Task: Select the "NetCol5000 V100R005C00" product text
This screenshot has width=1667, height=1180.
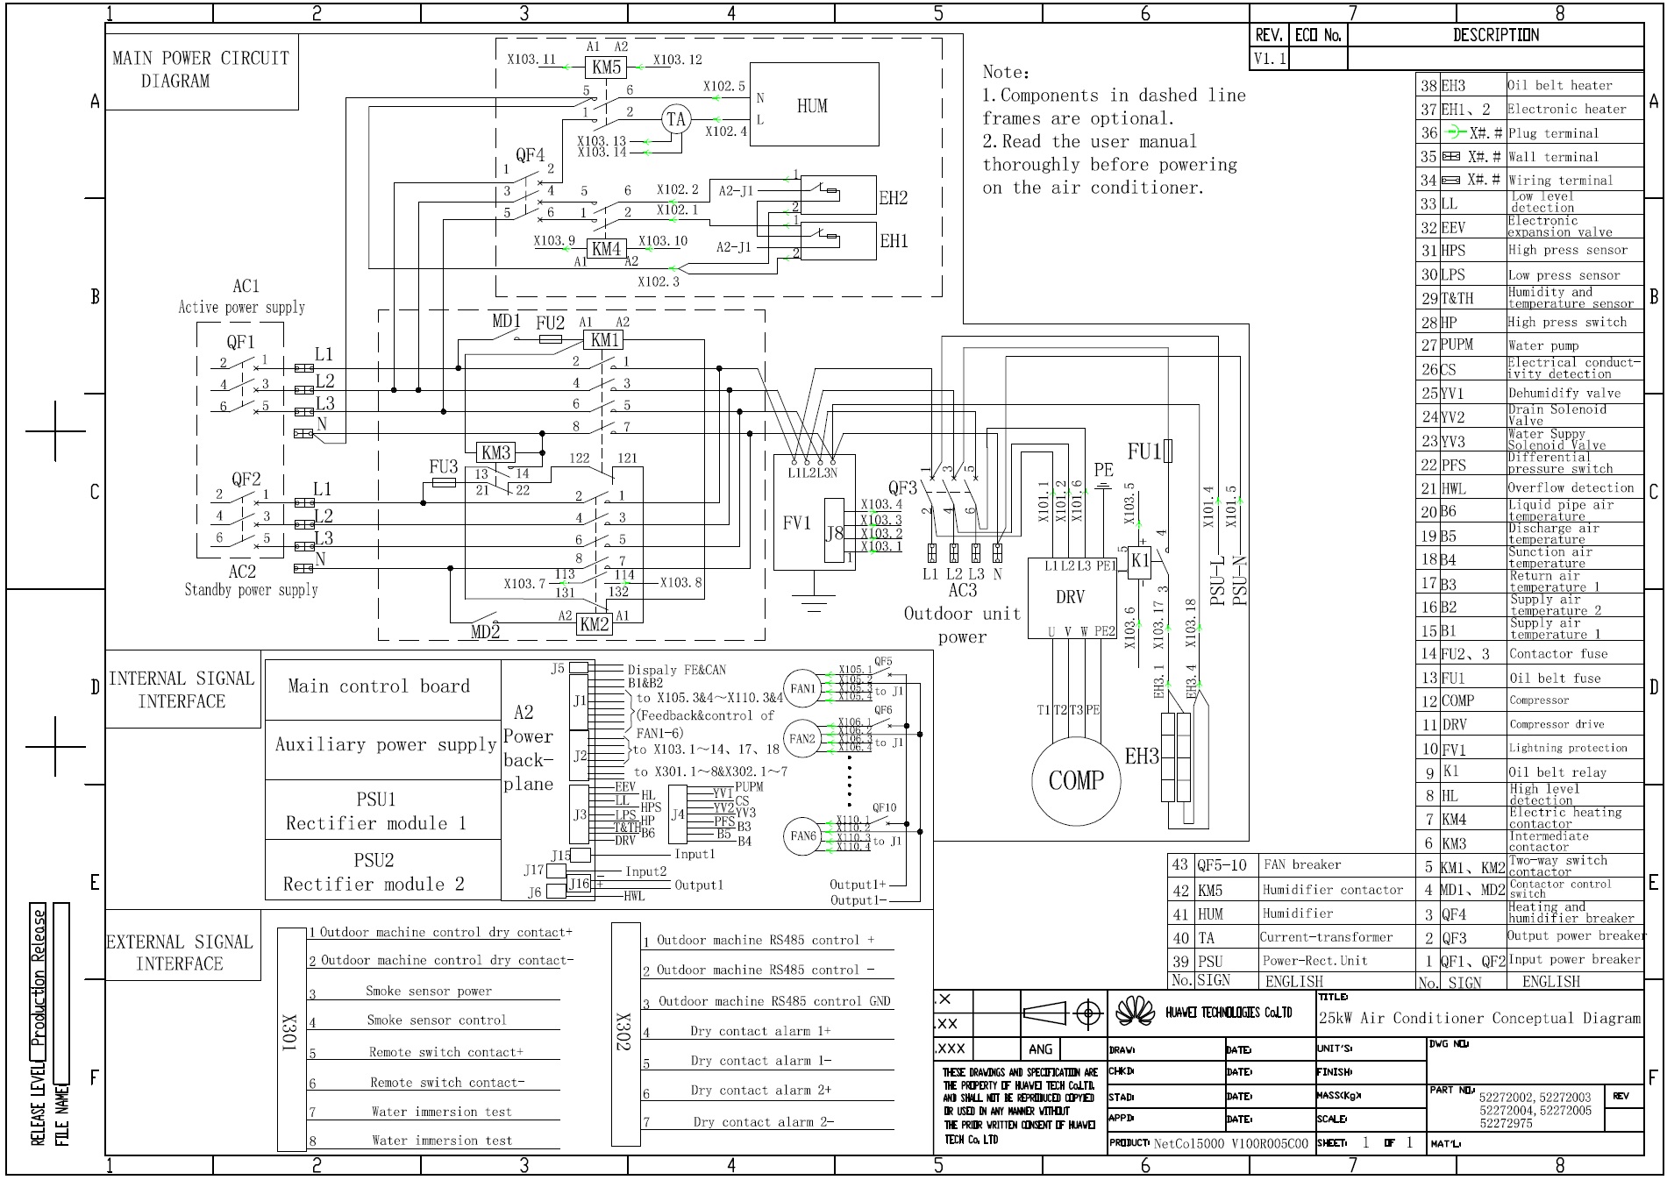Action: pos(1230,1143)
